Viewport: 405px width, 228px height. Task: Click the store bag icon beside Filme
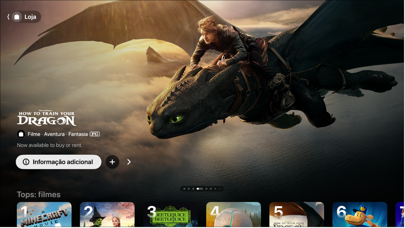click(x=21, y=134)
